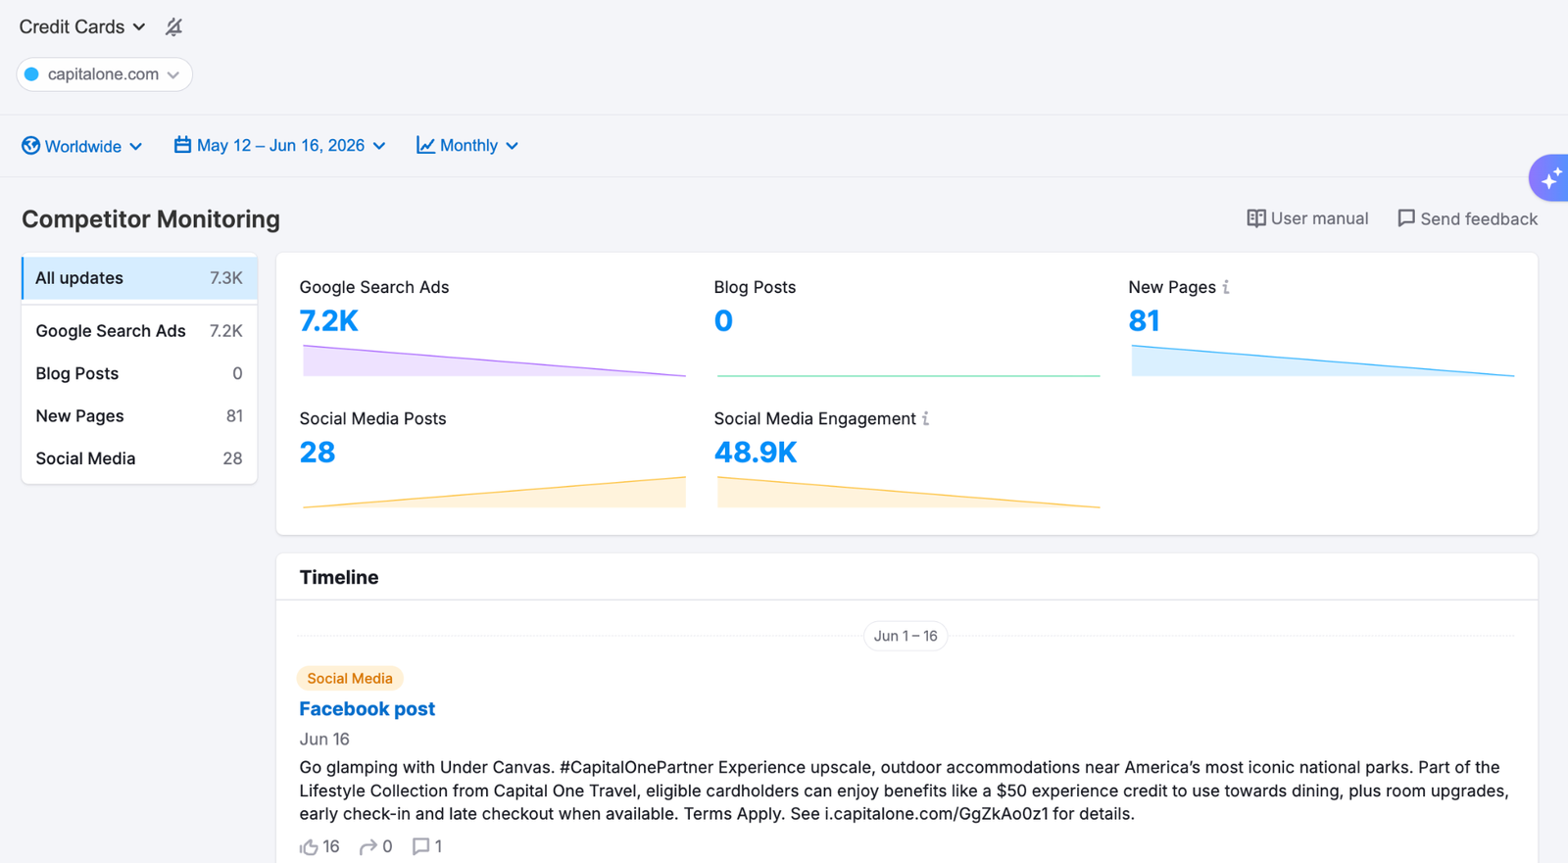The height and width of the screenshot is (863, 1568).
Task: Click the Blog Posts flat trend line
Action: (x=908, y=375)
